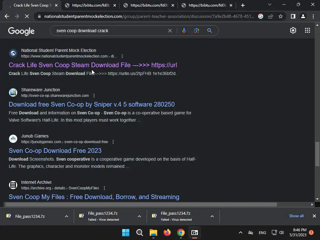320x240 pixels.
Task: Open the Google apps grid
Action: tap(307, 30)
